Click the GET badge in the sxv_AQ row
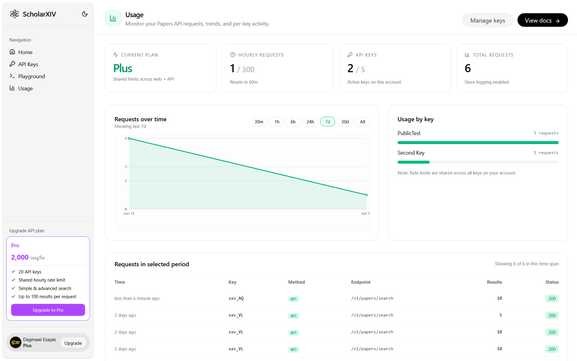The height and width of the screenshot is (361, 577). (294, 299)
